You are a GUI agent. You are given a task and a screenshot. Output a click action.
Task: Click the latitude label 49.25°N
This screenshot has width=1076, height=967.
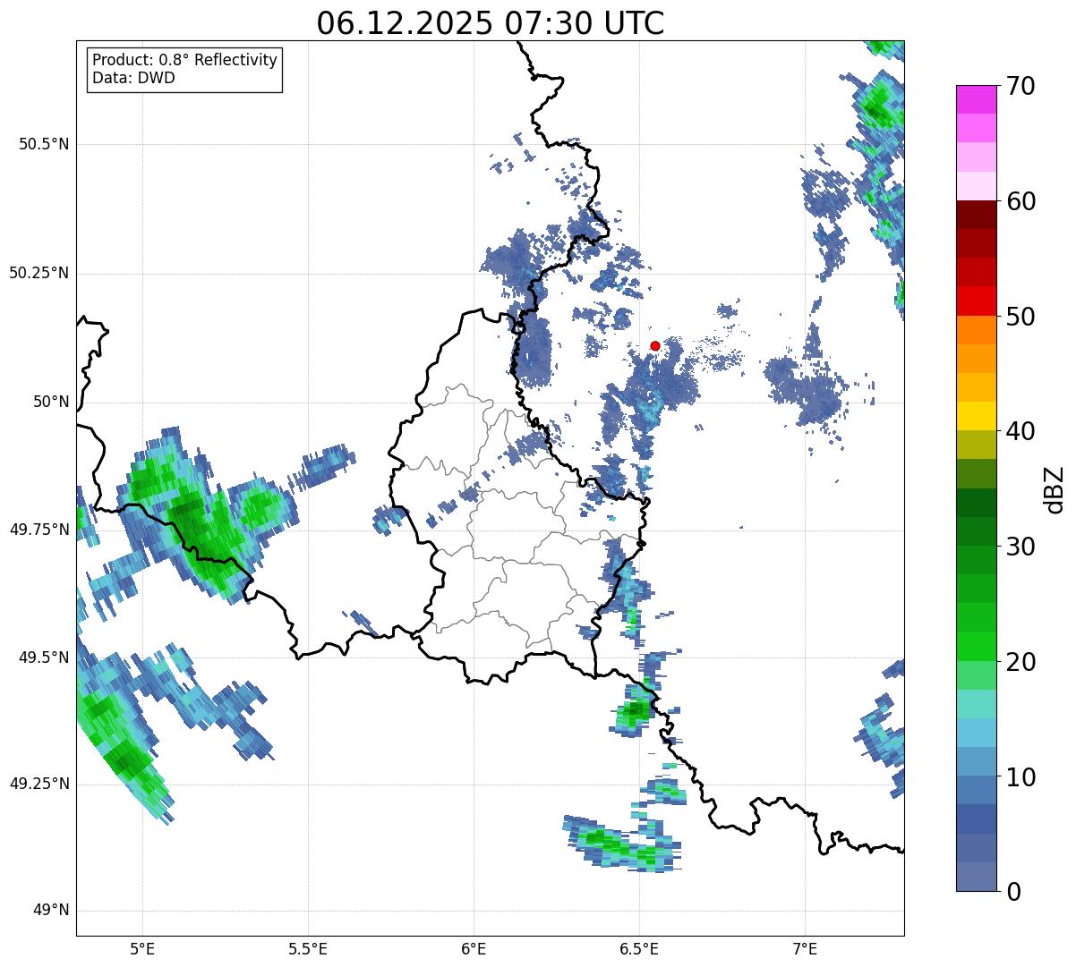[x=39, y=784]
